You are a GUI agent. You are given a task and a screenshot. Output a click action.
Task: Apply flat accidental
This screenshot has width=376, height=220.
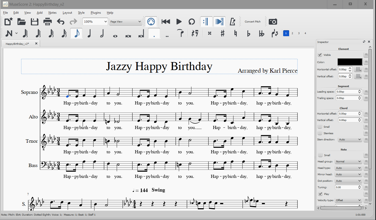coord(248,33)
